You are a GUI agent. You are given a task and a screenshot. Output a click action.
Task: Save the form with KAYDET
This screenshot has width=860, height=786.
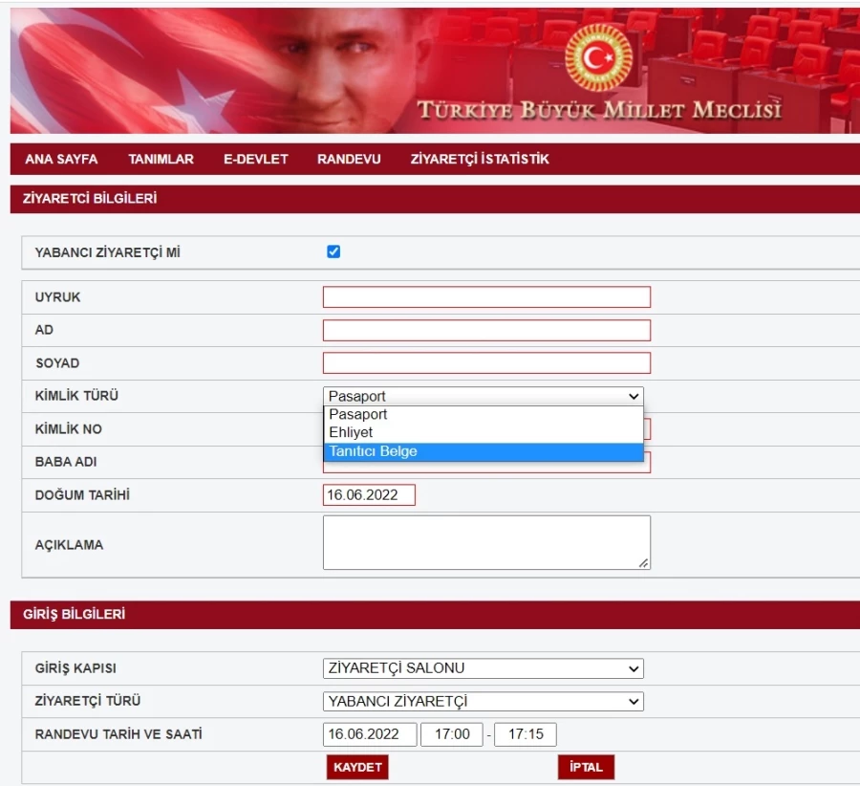pos(357,767)
